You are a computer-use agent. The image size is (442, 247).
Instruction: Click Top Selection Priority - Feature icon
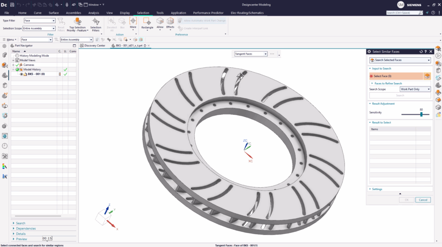click(78, 22)
